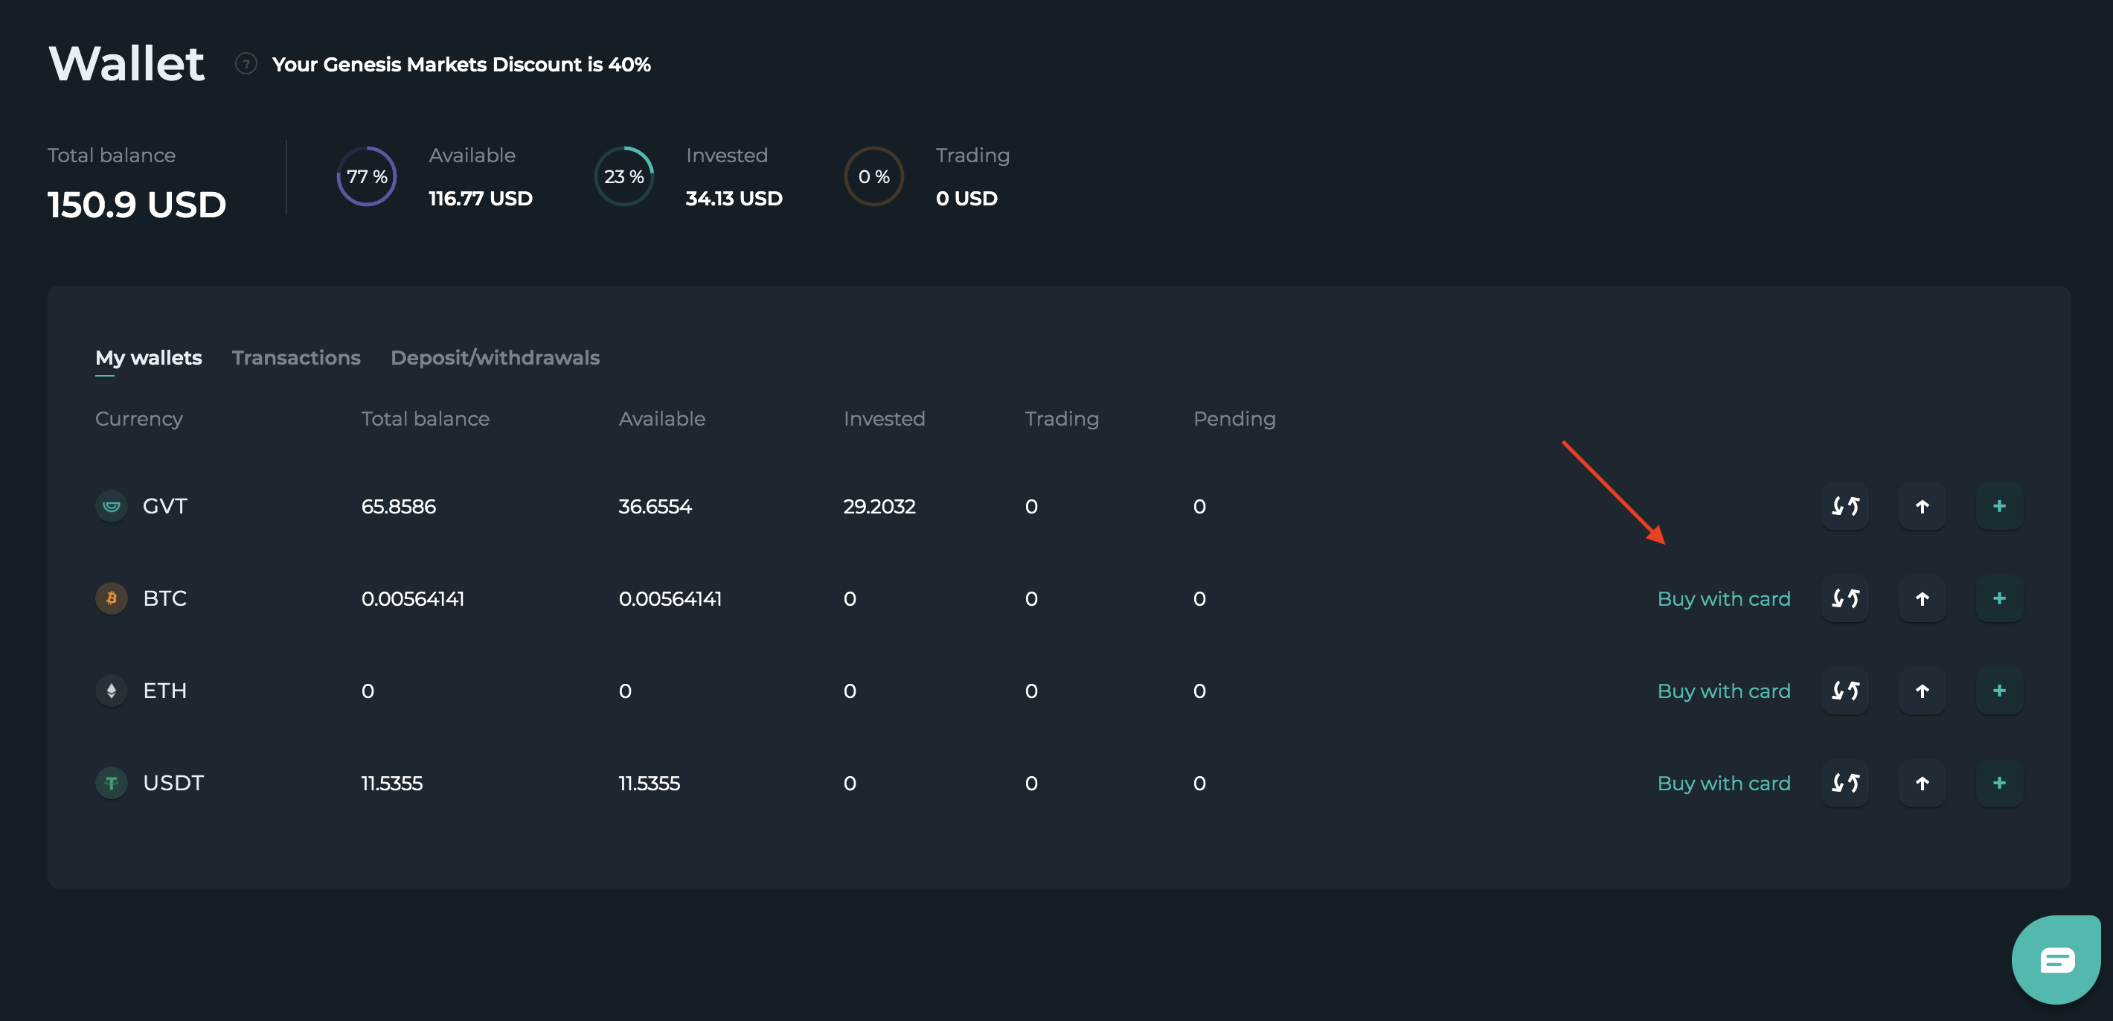Image resolution: width=2113 pixels, height=1021 pixels.
Task: Open the Deposit/withdrawals tab
Action: pos(495,358)
